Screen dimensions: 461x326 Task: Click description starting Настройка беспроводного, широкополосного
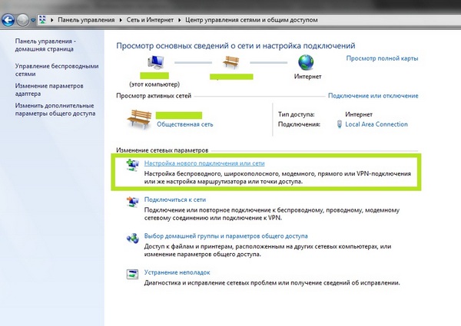[x=277, y=177]
